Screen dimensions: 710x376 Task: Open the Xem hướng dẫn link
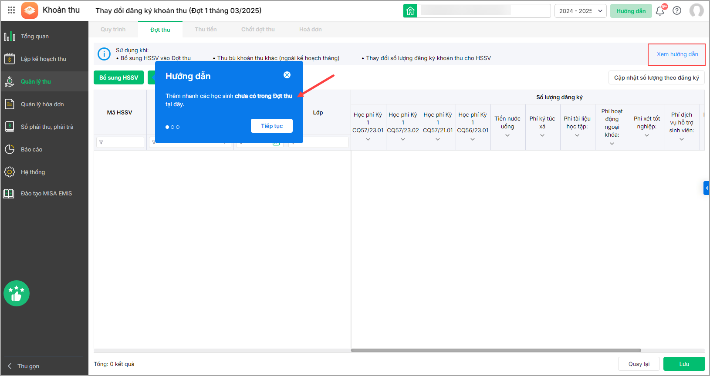pos(677,54)
